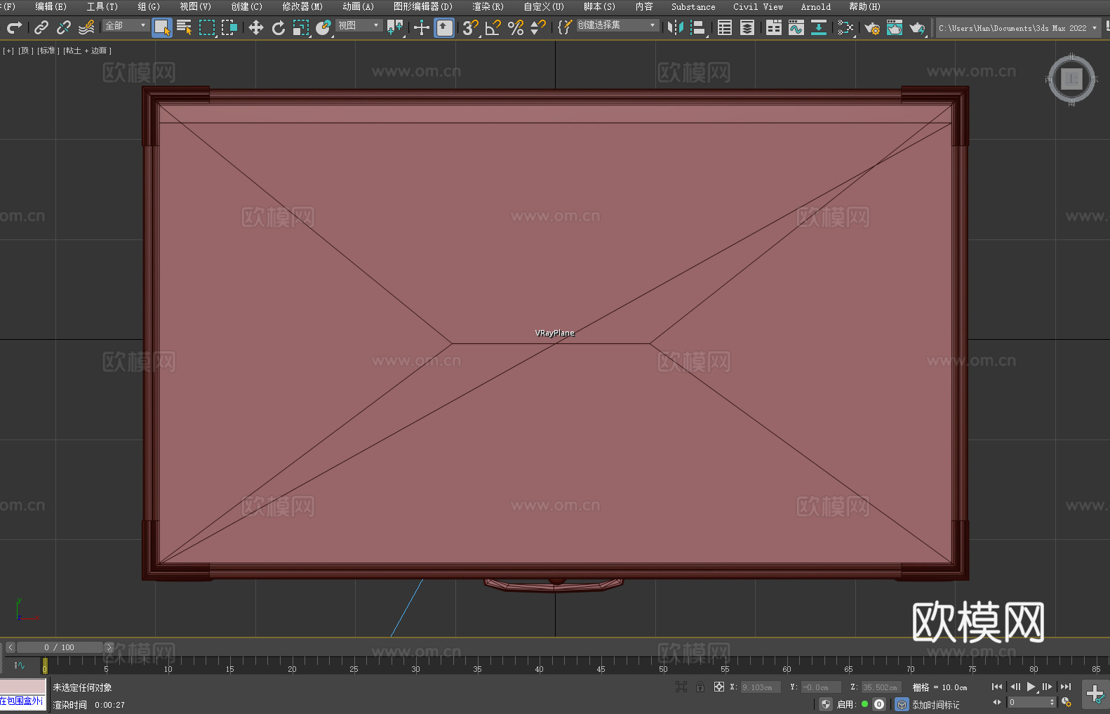Open the Substance menu
The height and width of the screenshot is (714, 1110).
click(693, 6)
